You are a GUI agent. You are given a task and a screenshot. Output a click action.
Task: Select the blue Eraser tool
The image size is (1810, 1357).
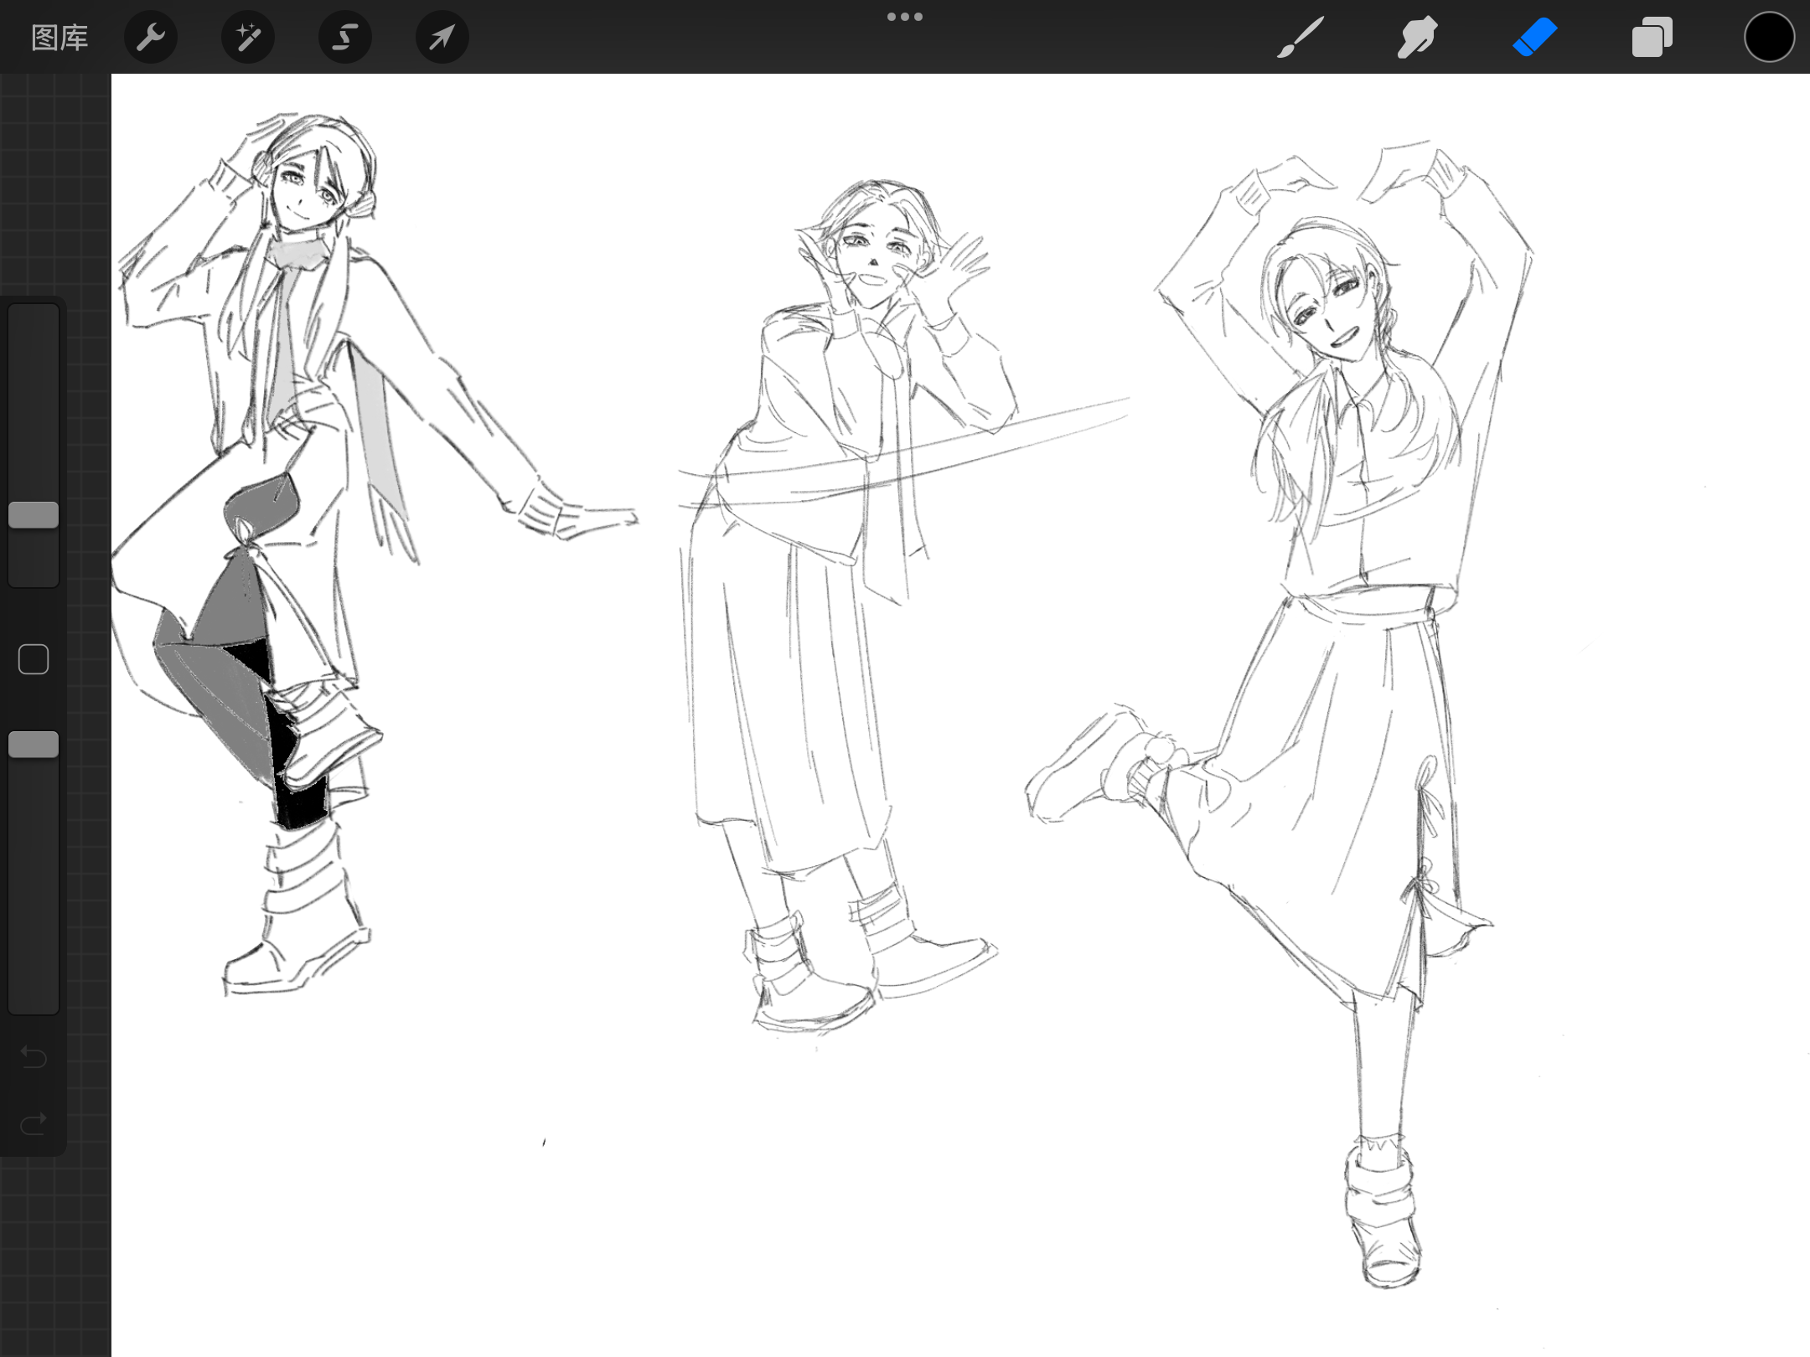point(1534,38)
